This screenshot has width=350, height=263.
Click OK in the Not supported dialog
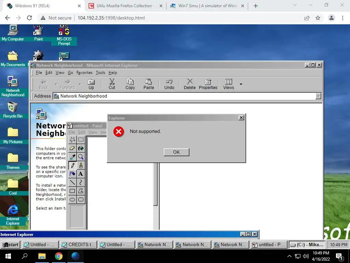(176, 152)
